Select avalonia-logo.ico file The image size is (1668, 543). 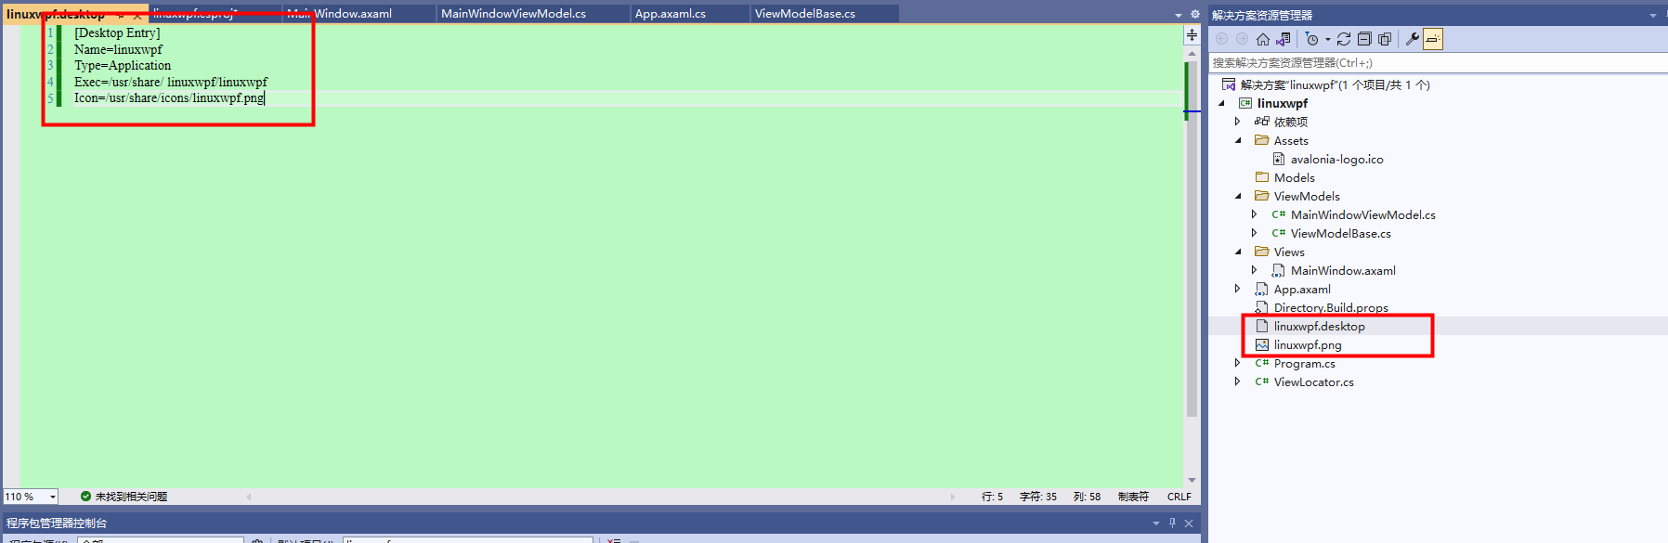tap(1336, 159)
